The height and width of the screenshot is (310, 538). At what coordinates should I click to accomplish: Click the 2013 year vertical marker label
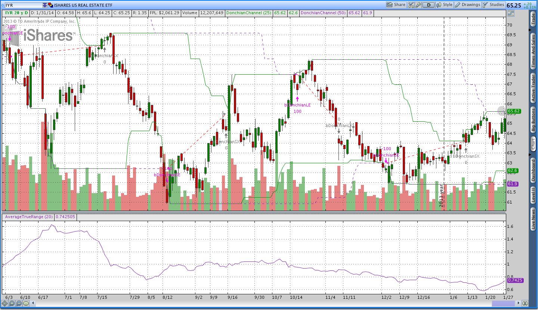click(x=441, y=196)
